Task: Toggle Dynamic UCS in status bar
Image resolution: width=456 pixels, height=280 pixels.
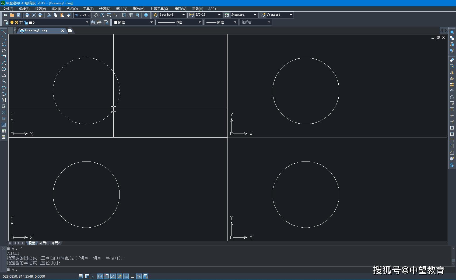Action: pos(119,276)
